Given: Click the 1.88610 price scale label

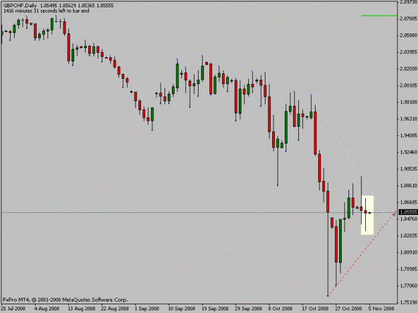Looking at the screenshot, I should 409,186.
